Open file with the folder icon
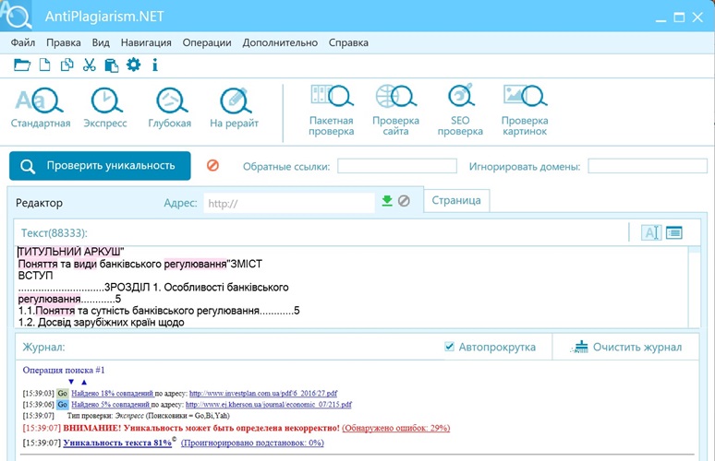 pyautogui.click(x=22, y=65)
